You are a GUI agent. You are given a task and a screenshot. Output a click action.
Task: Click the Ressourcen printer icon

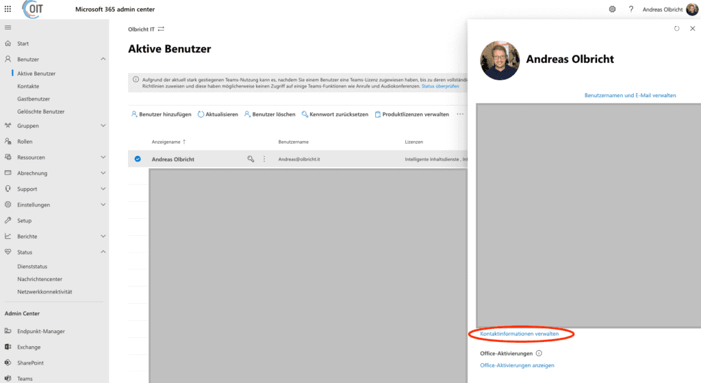[8, 157]
